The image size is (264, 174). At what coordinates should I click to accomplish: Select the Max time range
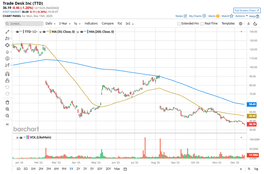tap(117, 169)
